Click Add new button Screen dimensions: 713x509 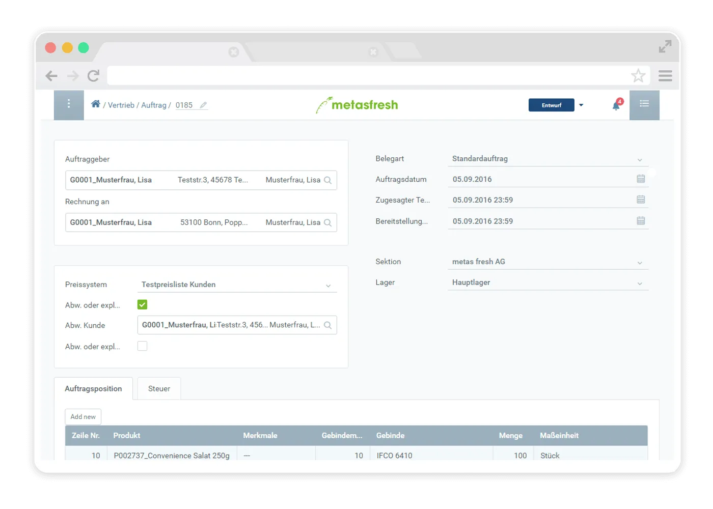(83, 417)
